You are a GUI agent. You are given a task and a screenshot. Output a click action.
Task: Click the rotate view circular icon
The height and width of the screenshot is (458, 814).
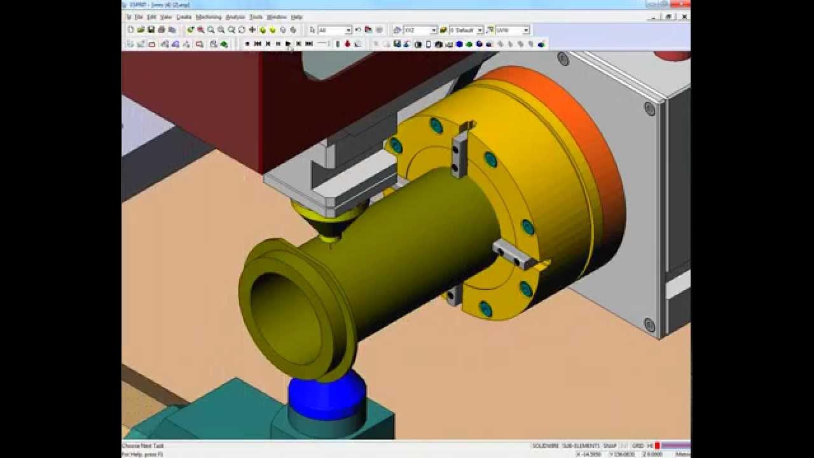[242, 30]
